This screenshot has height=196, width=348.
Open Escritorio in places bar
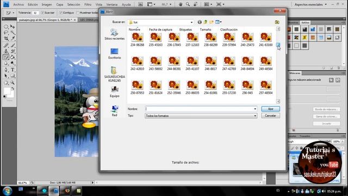point(114,53)
